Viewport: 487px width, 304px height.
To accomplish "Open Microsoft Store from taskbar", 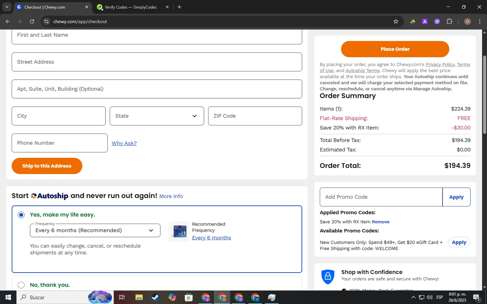I will coord(189,297).
